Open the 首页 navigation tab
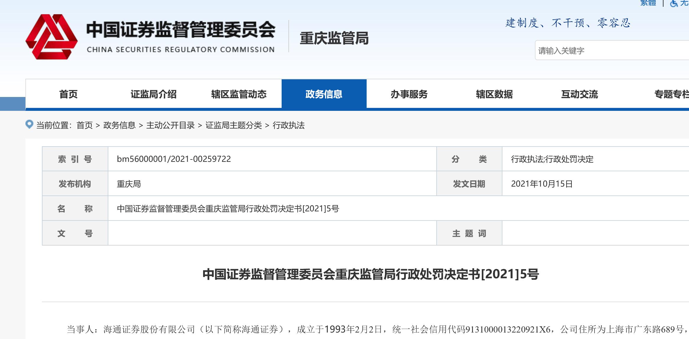Image resolution: width=689 pixels, height=339 pixels. (68, 94)
